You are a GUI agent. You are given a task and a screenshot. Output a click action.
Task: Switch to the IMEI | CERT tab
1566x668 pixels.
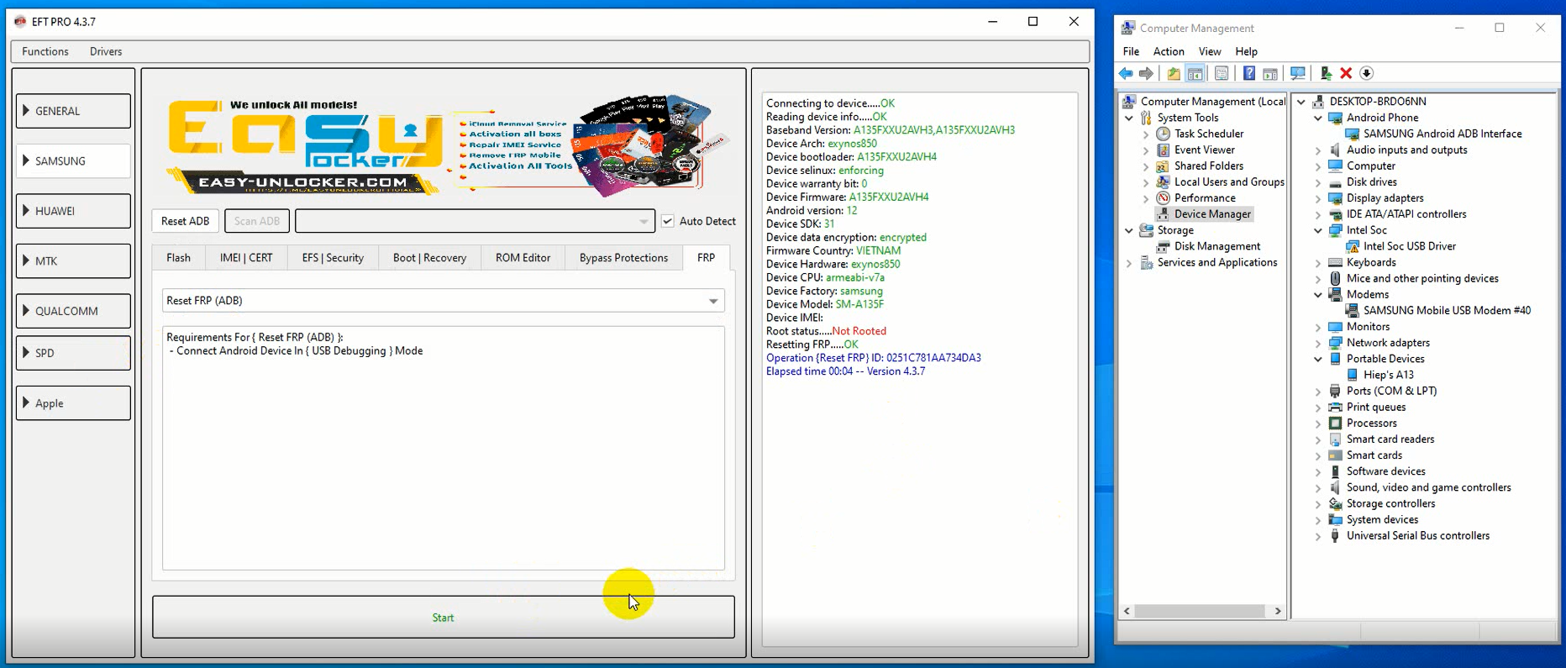coord(246,258)
